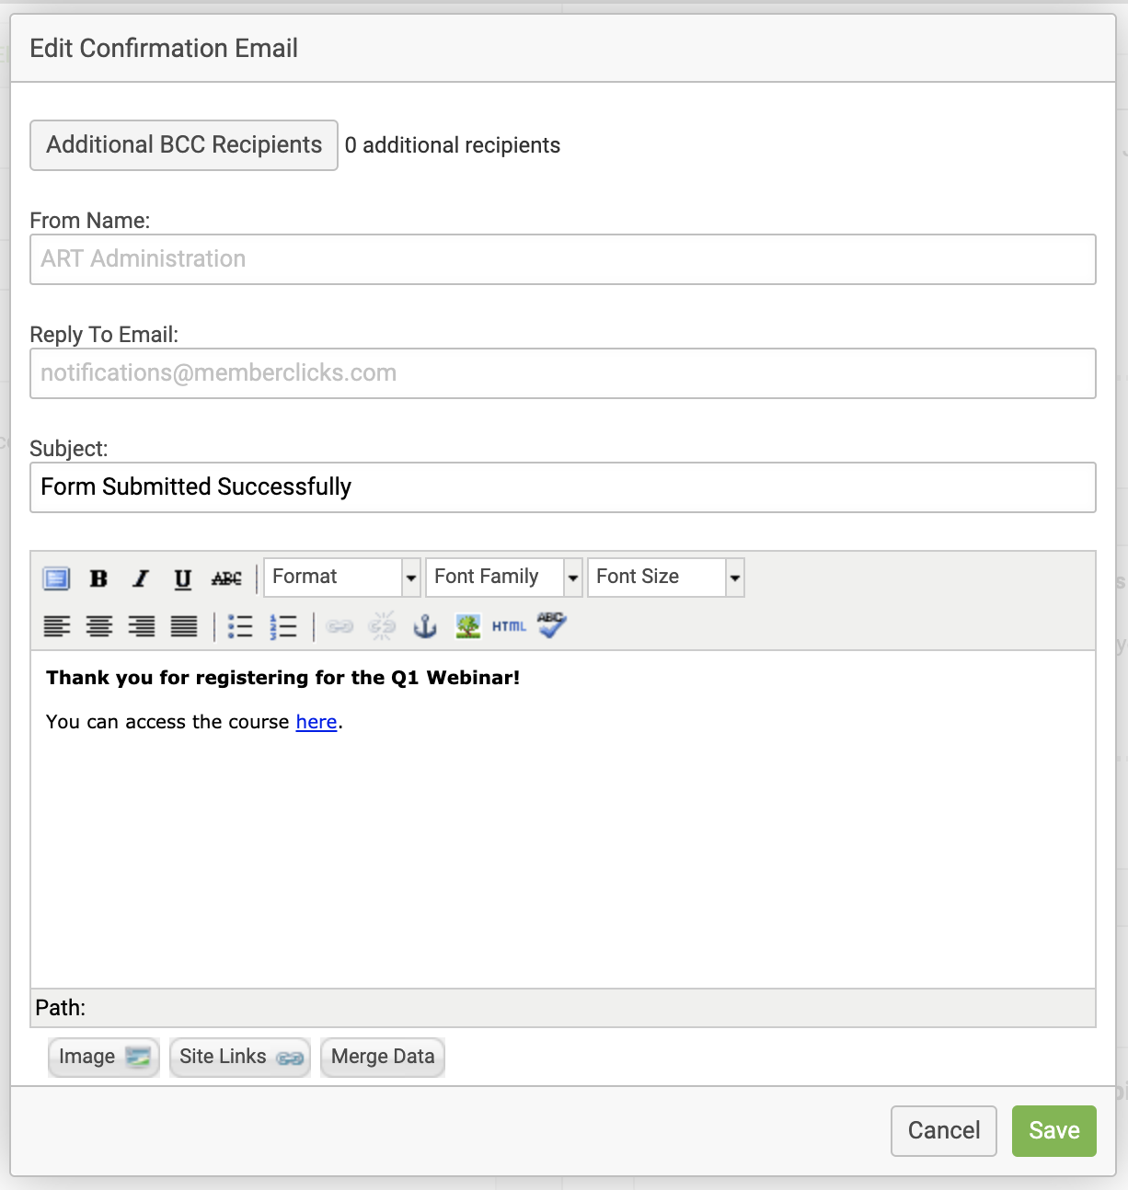This screenshot has width=1128, height=1190.
Task: Click Additional BCC Recipients button
Action: [184, 145]
